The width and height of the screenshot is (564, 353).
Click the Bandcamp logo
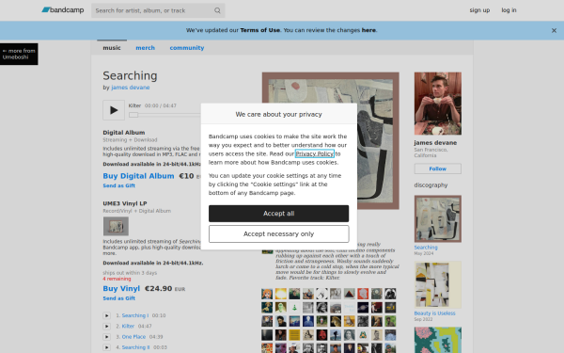[x=63, y=10]
